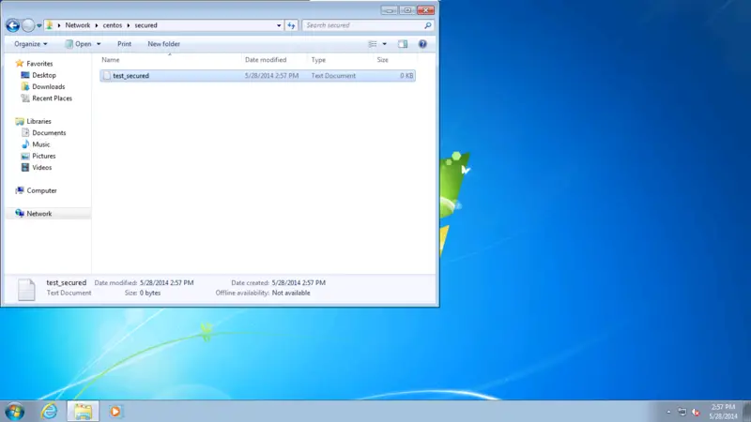Open Downloads in the navigation pane
Screen dimensions: 751x422
pyautogui.click(x=49, y=86)
